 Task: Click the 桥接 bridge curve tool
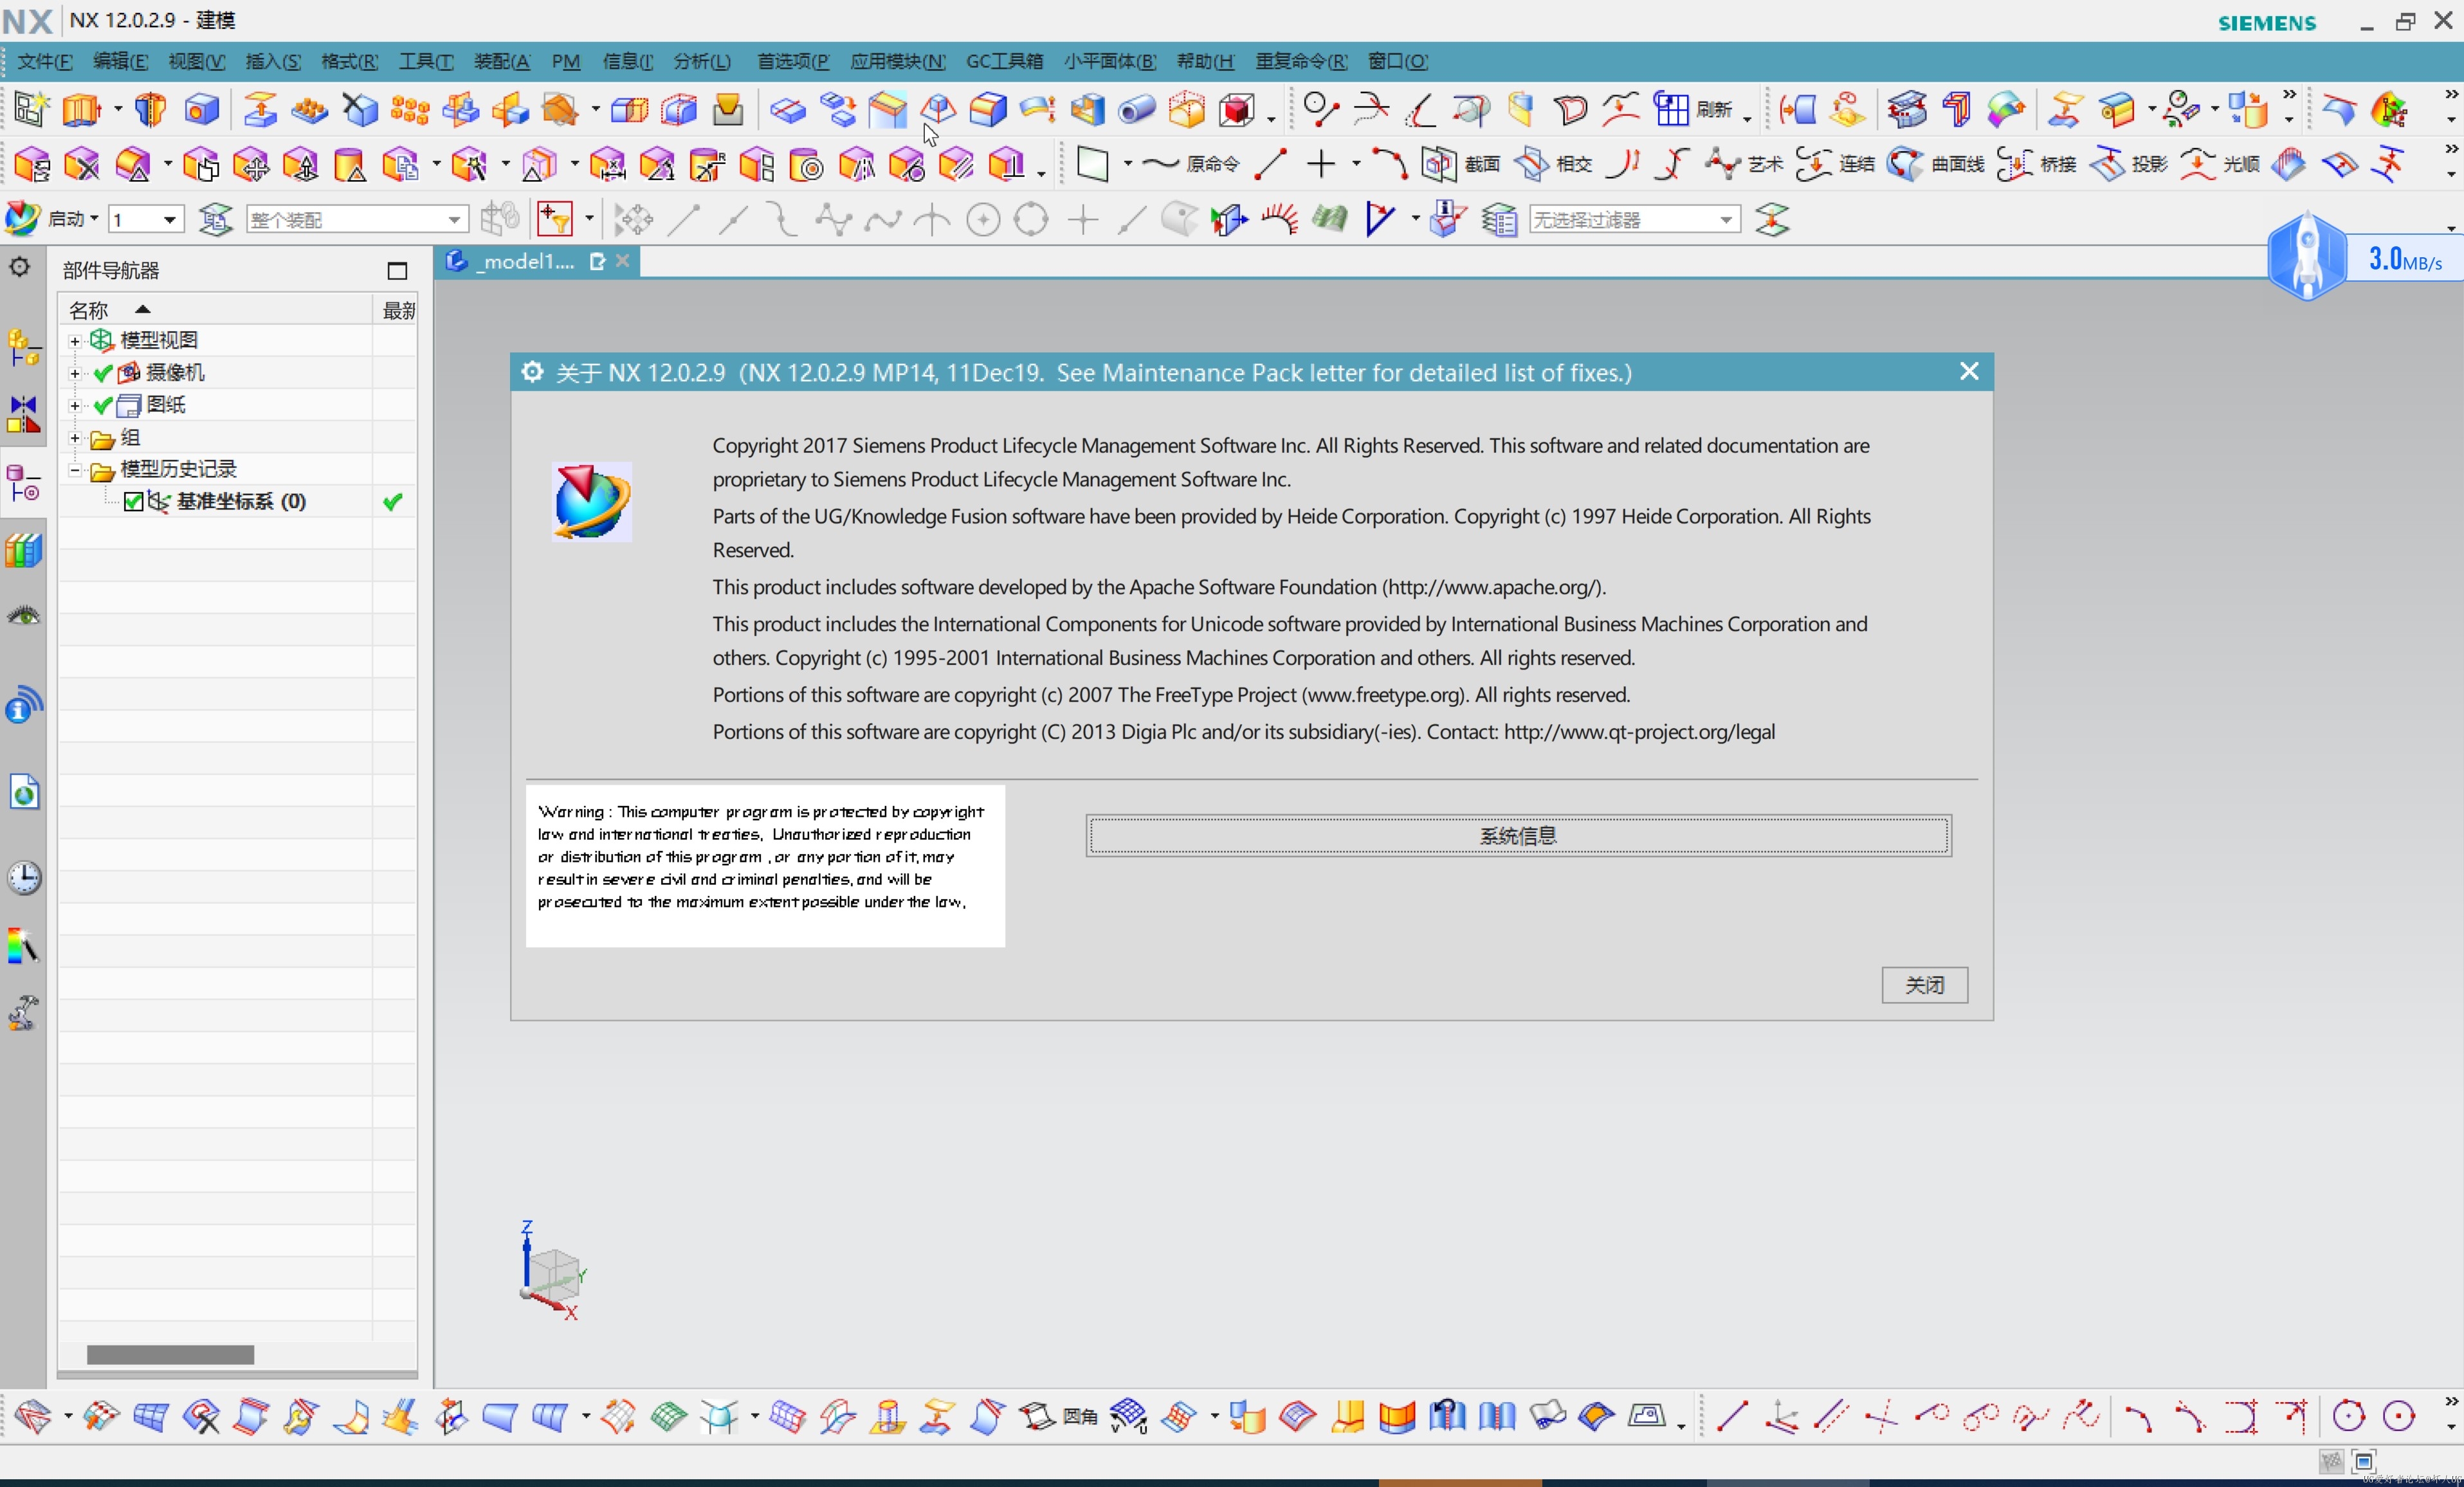pos(2037,164)
